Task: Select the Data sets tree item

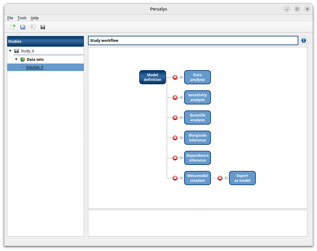Action: tap(35, 59)
